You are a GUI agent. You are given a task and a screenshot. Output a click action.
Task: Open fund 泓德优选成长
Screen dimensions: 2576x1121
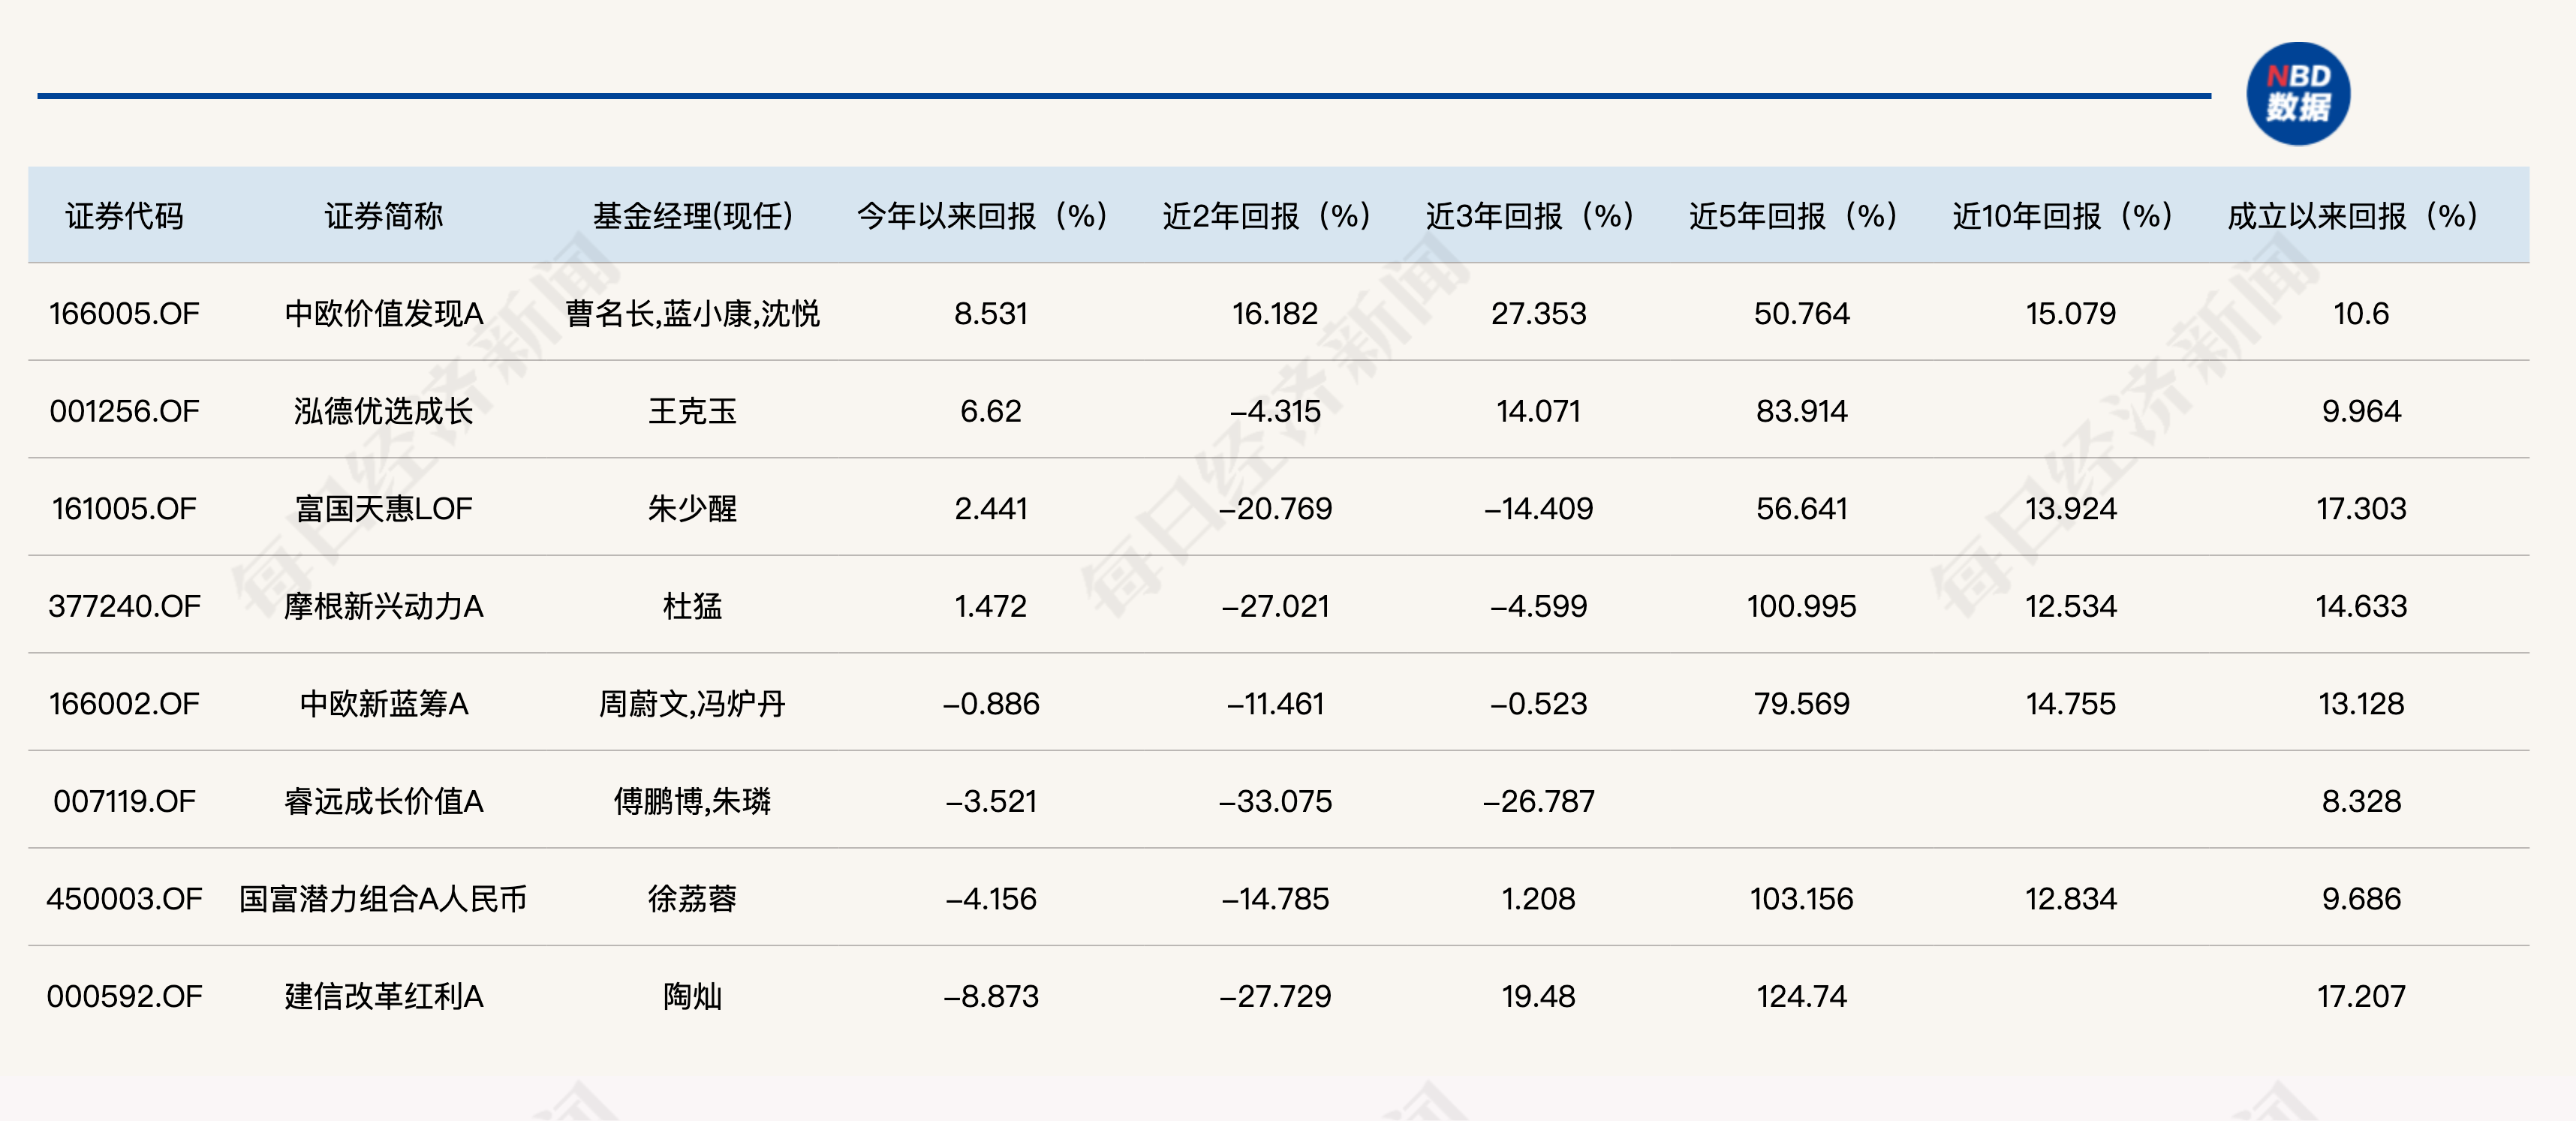(x=383, y=411)
